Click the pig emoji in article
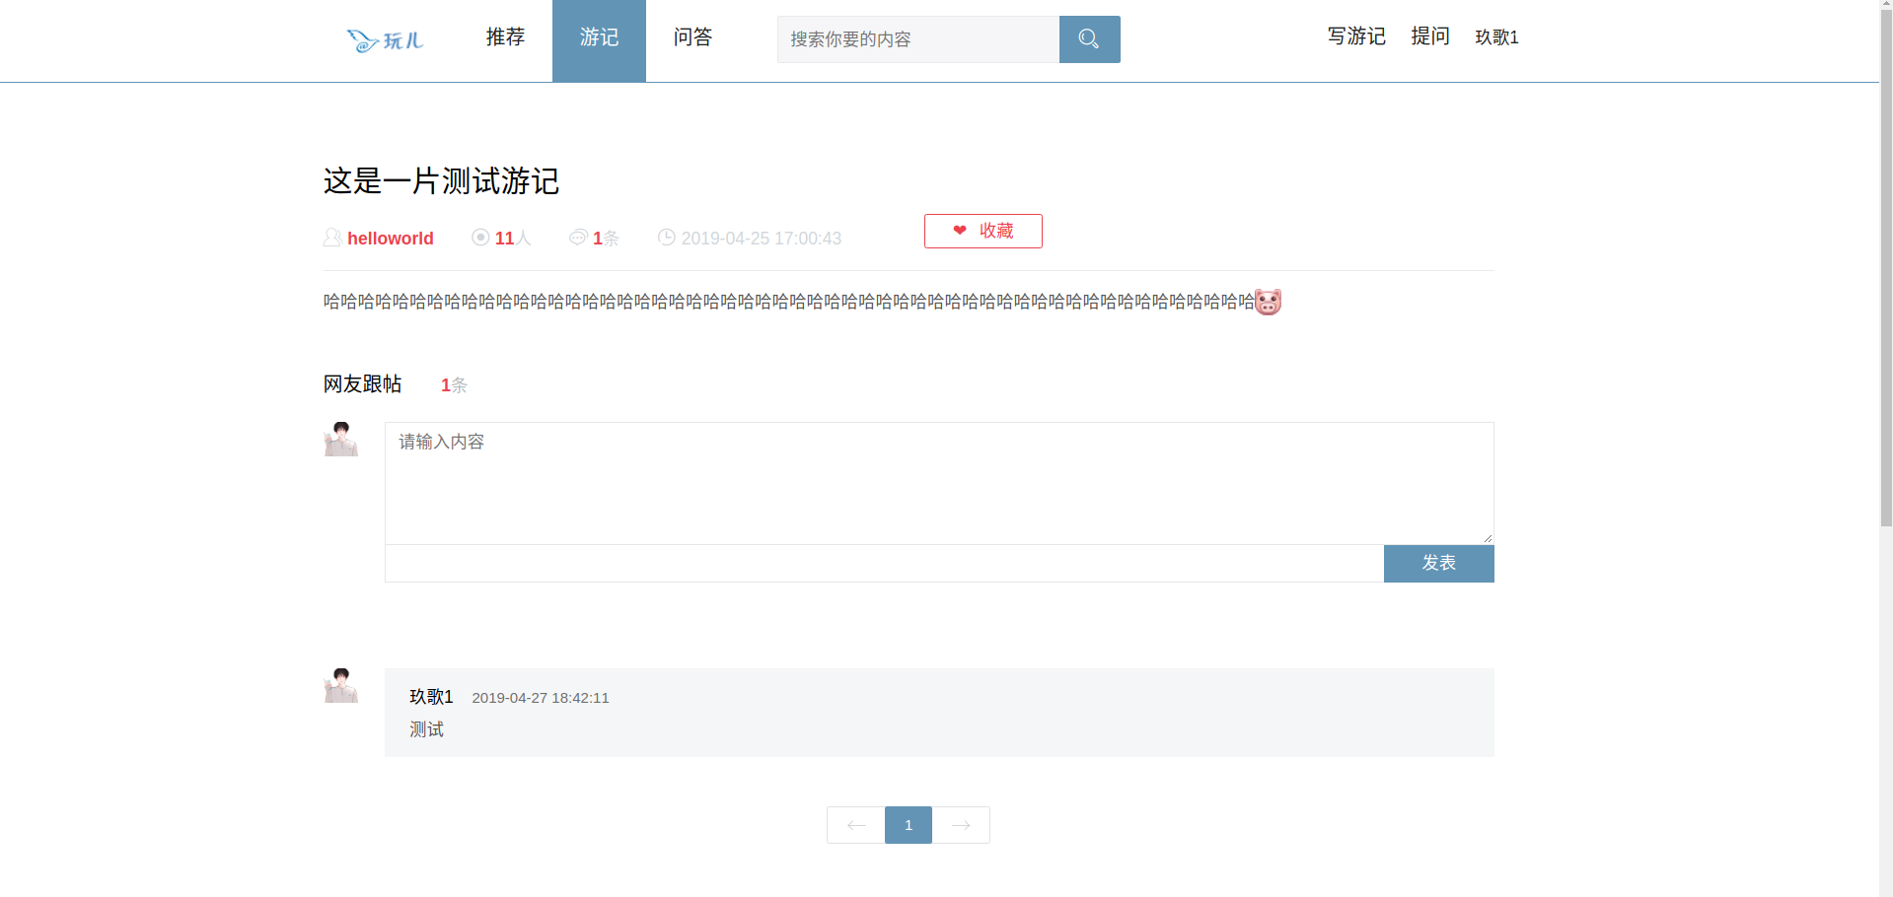 click(1268, 302)
